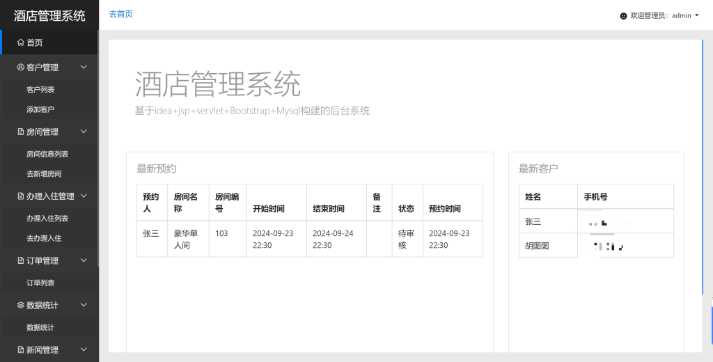Click the 豪华单人间 cell
The width and height of the screenshot is (713, 362).
click(x=188, y=239)
